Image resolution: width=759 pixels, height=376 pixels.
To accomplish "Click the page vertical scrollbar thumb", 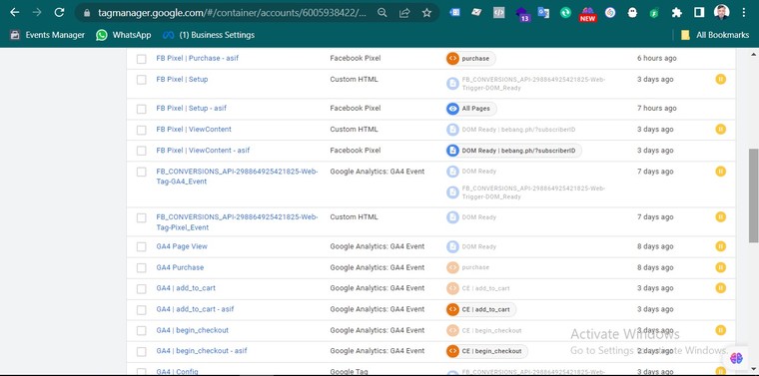I will 753,195.
